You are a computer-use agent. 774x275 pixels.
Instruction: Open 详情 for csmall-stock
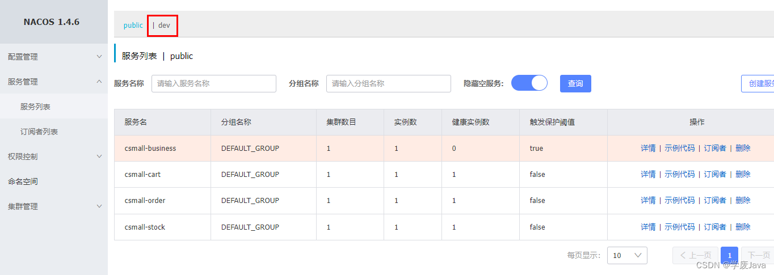click(648, 227)
